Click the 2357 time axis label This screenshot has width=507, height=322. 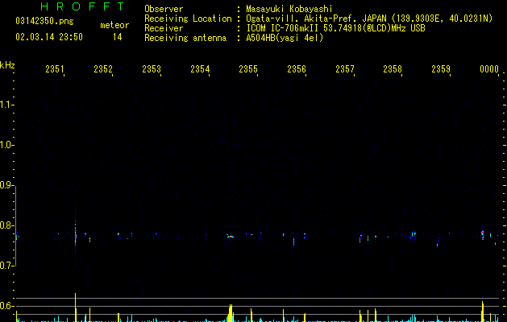(x=345, y=68)
